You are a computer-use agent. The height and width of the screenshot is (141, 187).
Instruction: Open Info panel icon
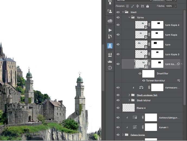point(110,68)
